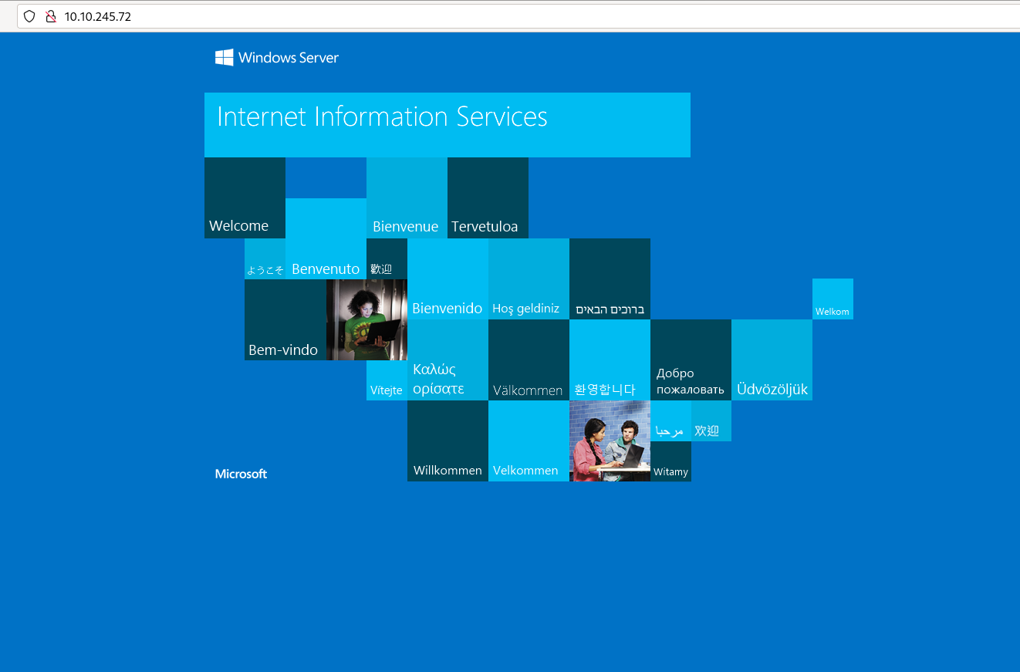Click the Internet Information Services banner
Viewport: 1020px width, 672px height.
(447, 124)
